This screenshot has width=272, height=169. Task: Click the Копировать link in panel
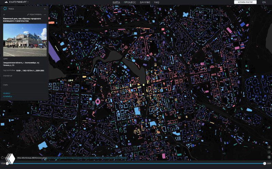(7, 97)
